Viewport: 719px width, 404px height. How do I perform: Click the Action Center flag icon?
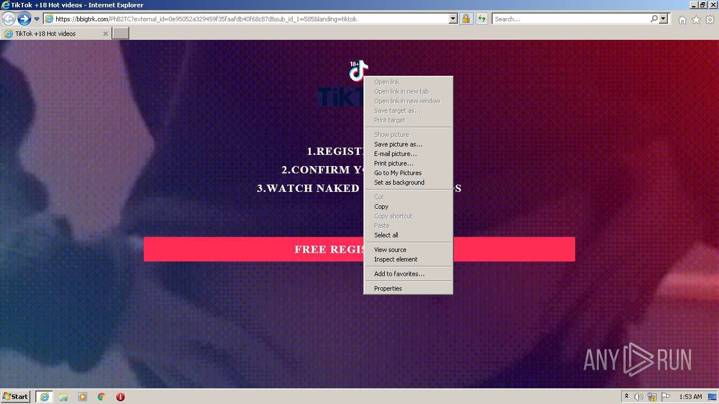pyautogui.click(x=665, y=397)
